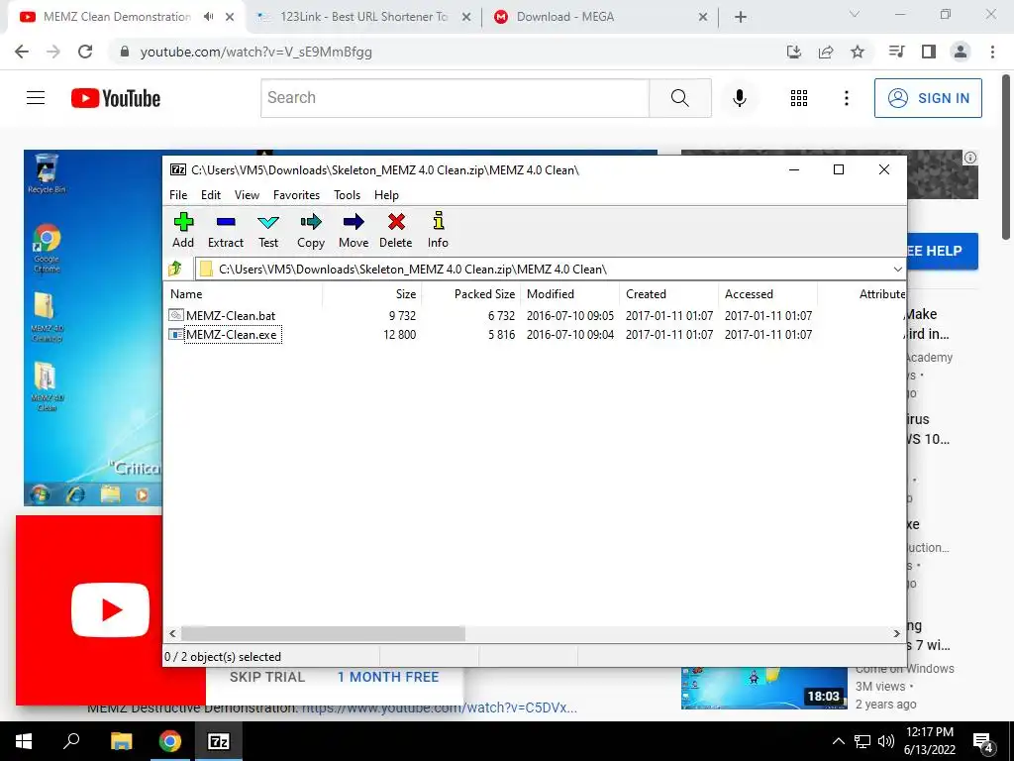Viewport: 1014px width, 761px height.
Task: Click the YouTube Search field
Action: [x=456, y=98]
